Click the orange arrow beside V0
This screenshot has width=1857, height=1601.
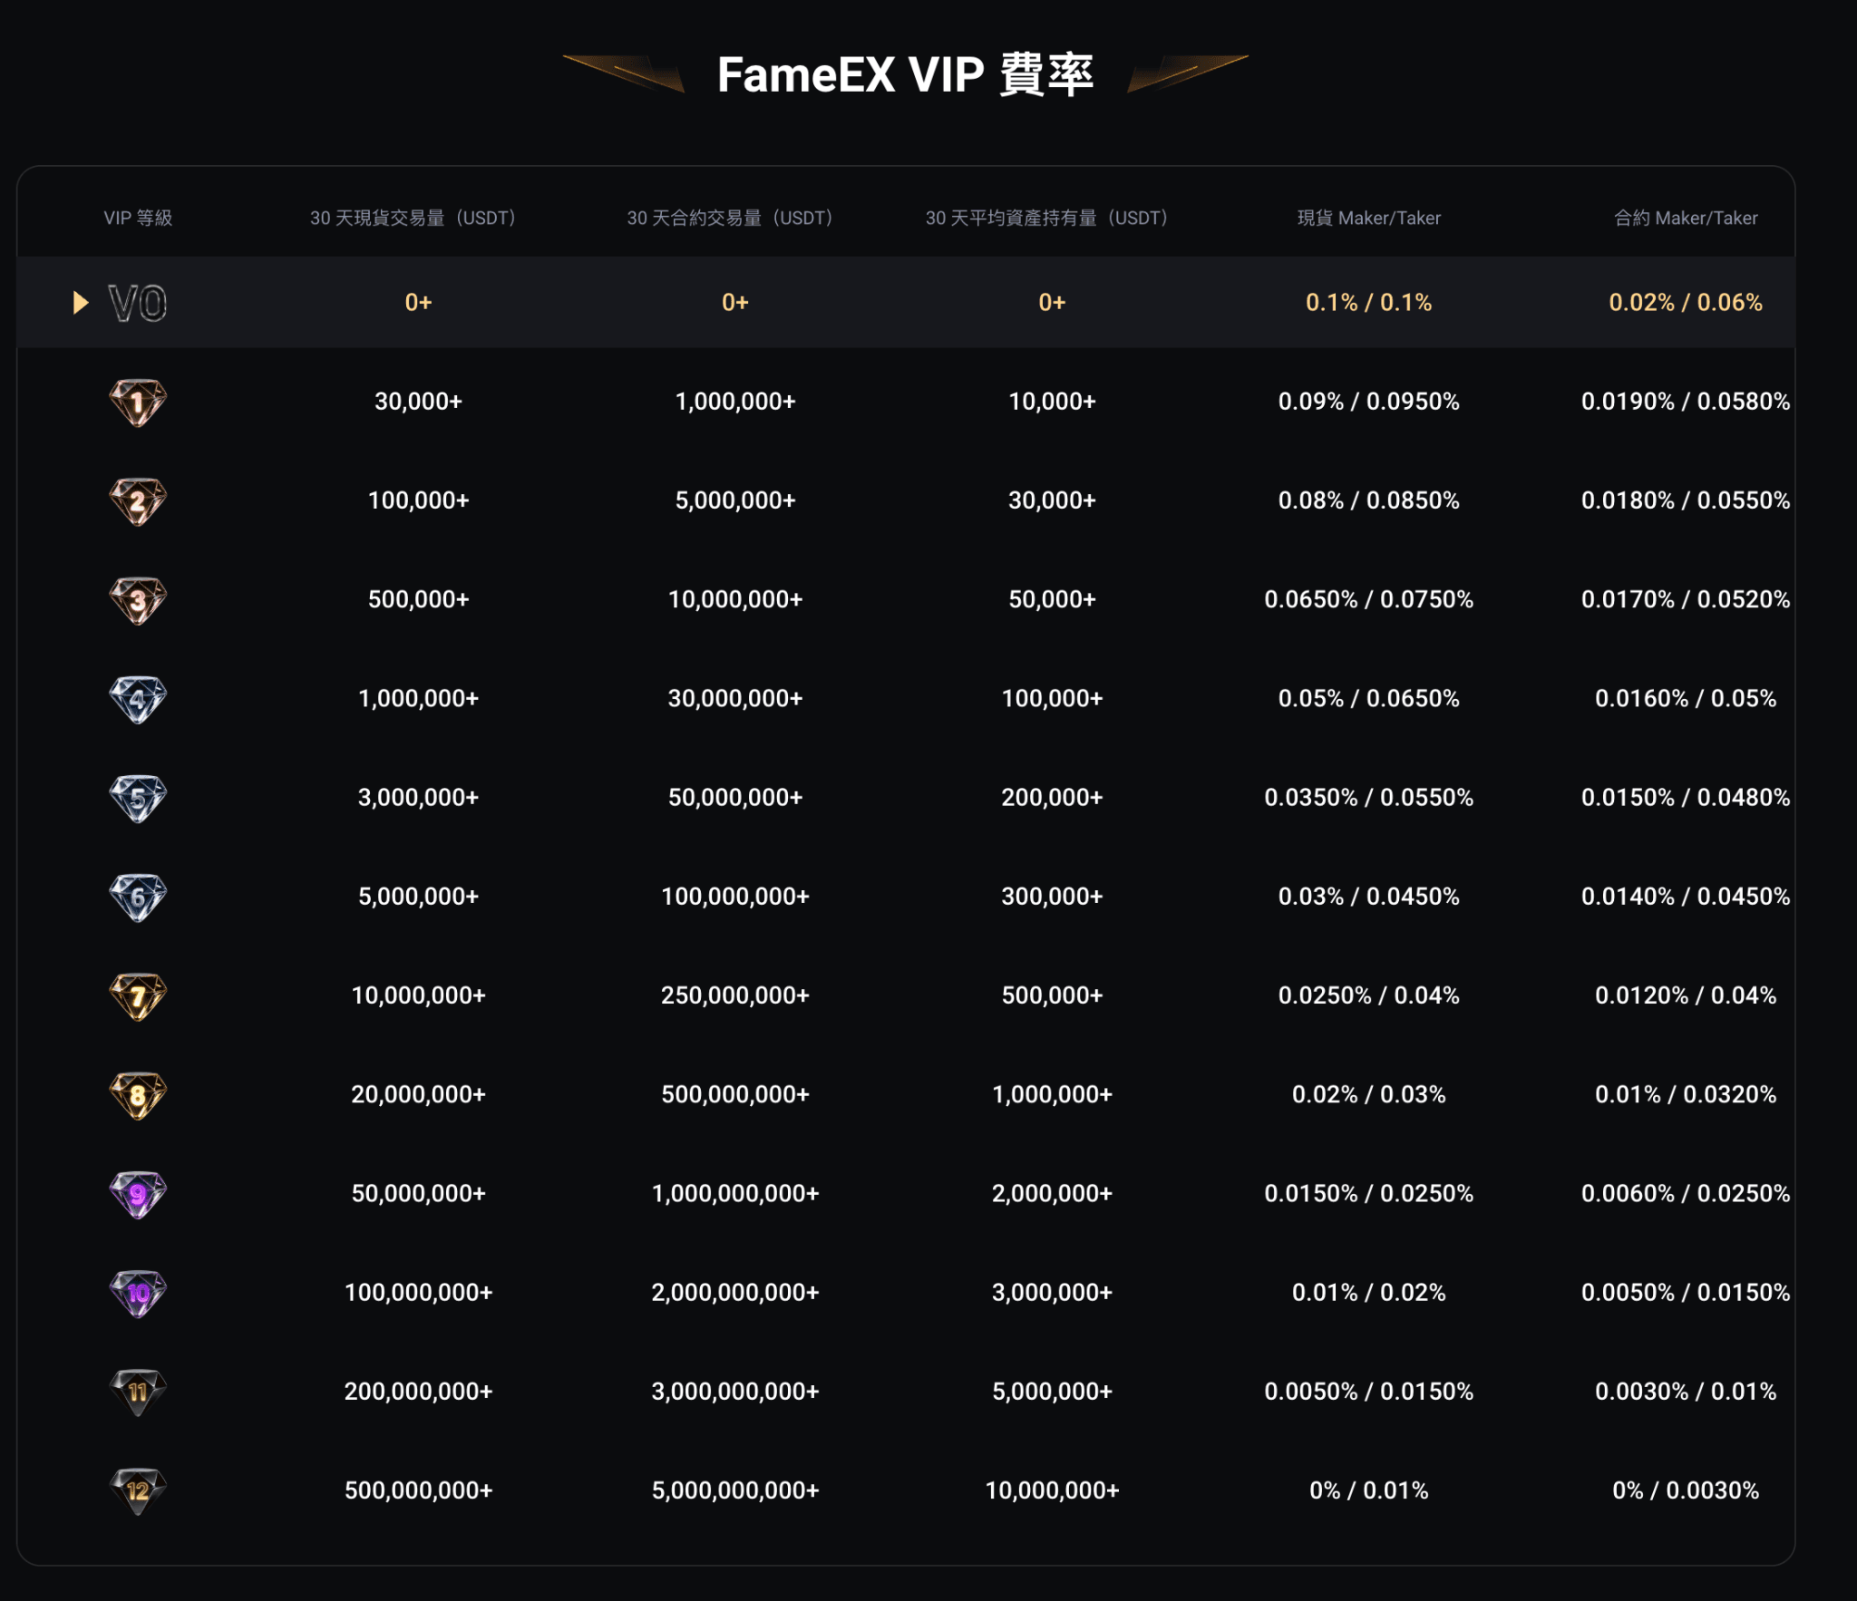[x=81, y=303]
